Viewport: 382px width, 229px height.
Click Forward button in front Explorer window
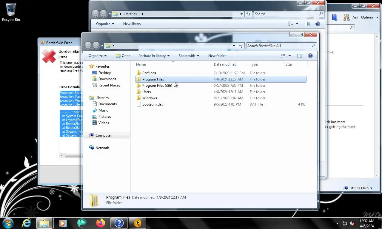(96, 45)
